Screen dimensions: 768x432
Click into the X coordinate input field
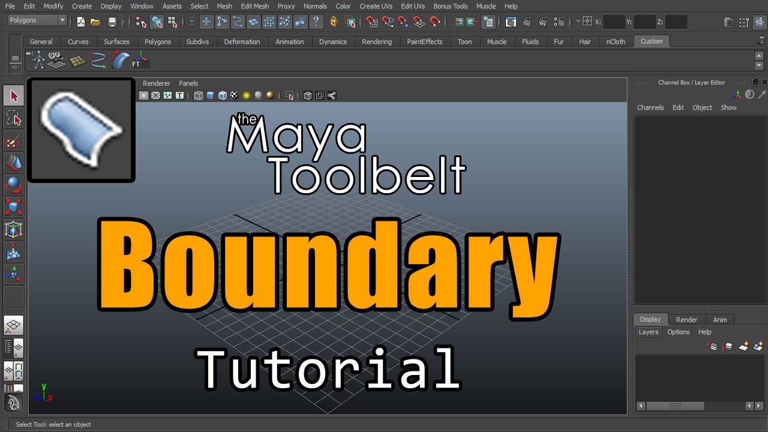tap(614, 22)
